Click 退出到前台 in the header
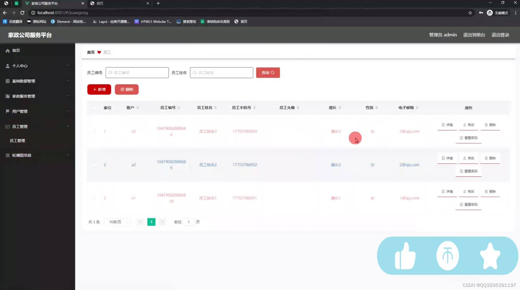Screen dimensions: 520x290 click(x=474, y=35)
